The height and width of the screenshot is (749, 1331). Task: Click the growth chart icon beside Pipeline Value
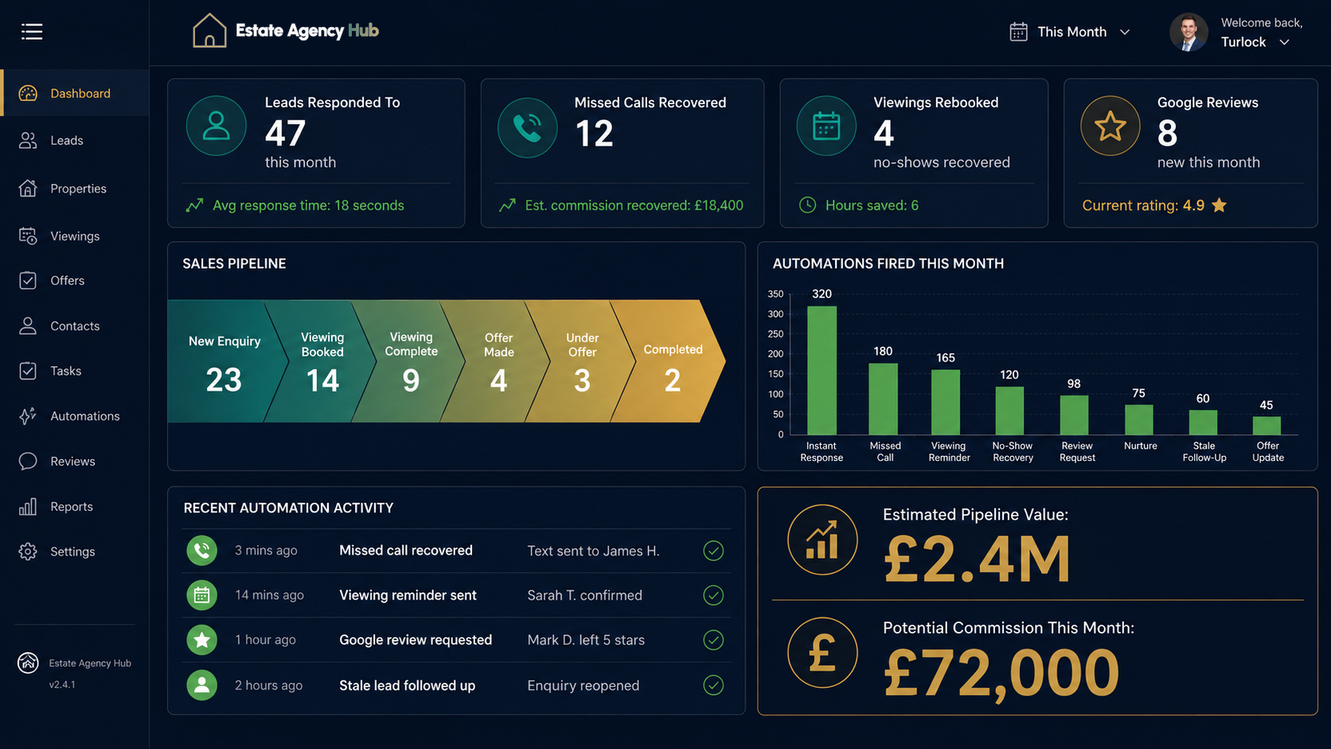click(822, 540)
